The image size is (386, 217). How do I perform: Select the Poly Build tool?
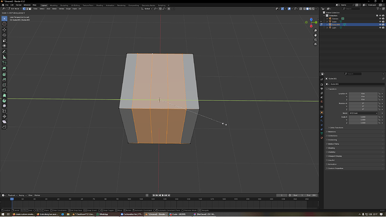4,96
